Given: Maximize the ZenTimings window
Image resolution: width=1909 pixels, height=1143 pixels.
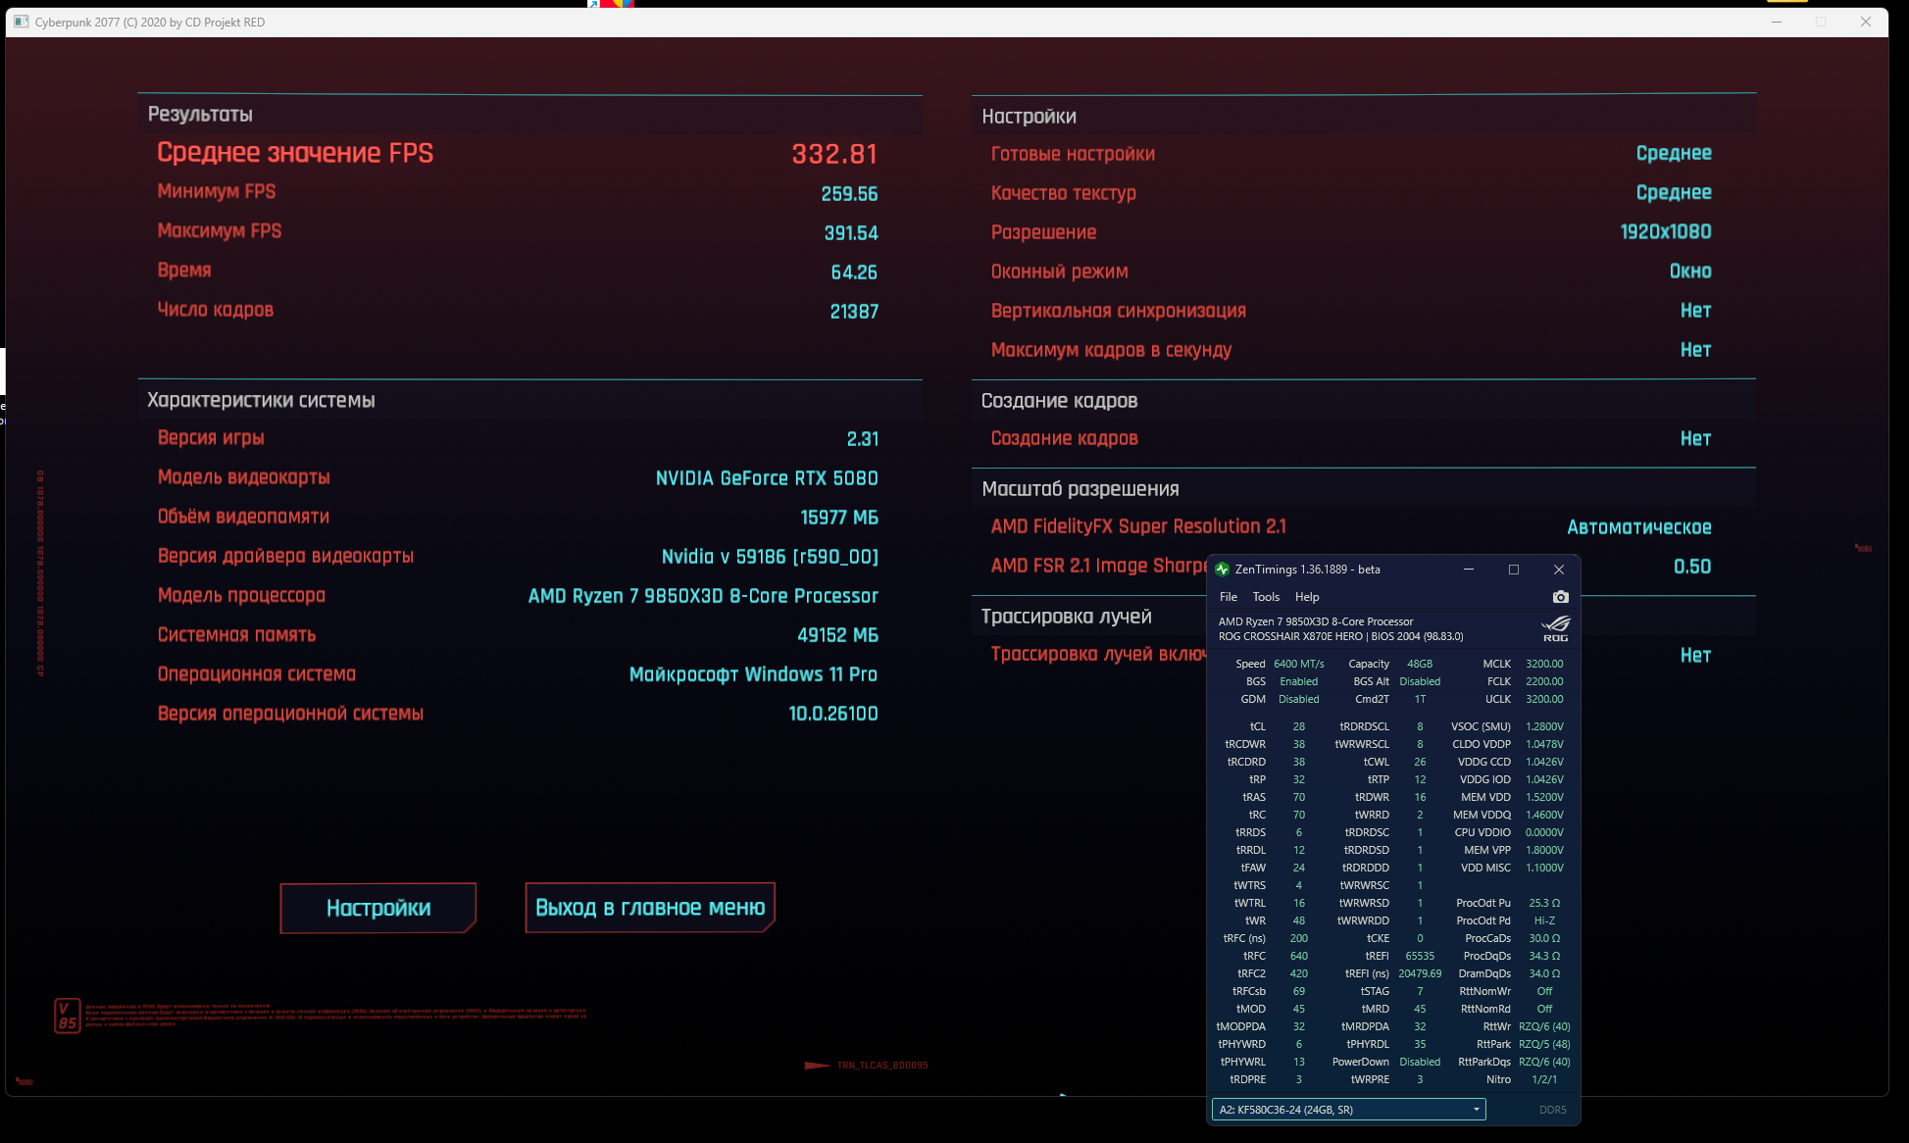Looking at the screenshot, I should 1513,570.
